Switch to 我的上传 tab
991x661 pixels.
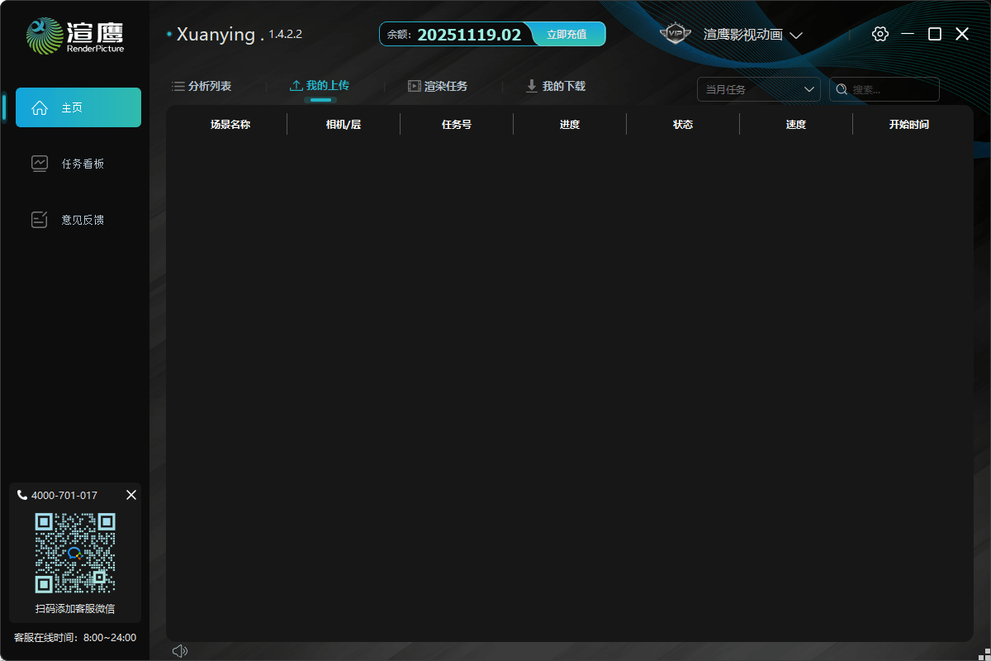[x=320, y=86]
